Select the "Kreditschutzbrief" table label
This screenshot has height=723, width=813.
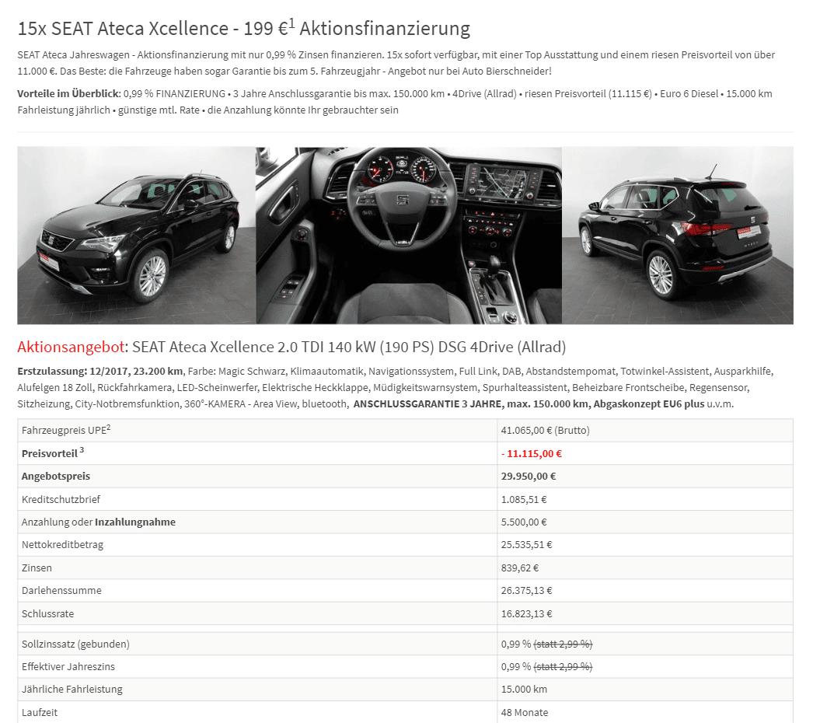tap(61, 499)
